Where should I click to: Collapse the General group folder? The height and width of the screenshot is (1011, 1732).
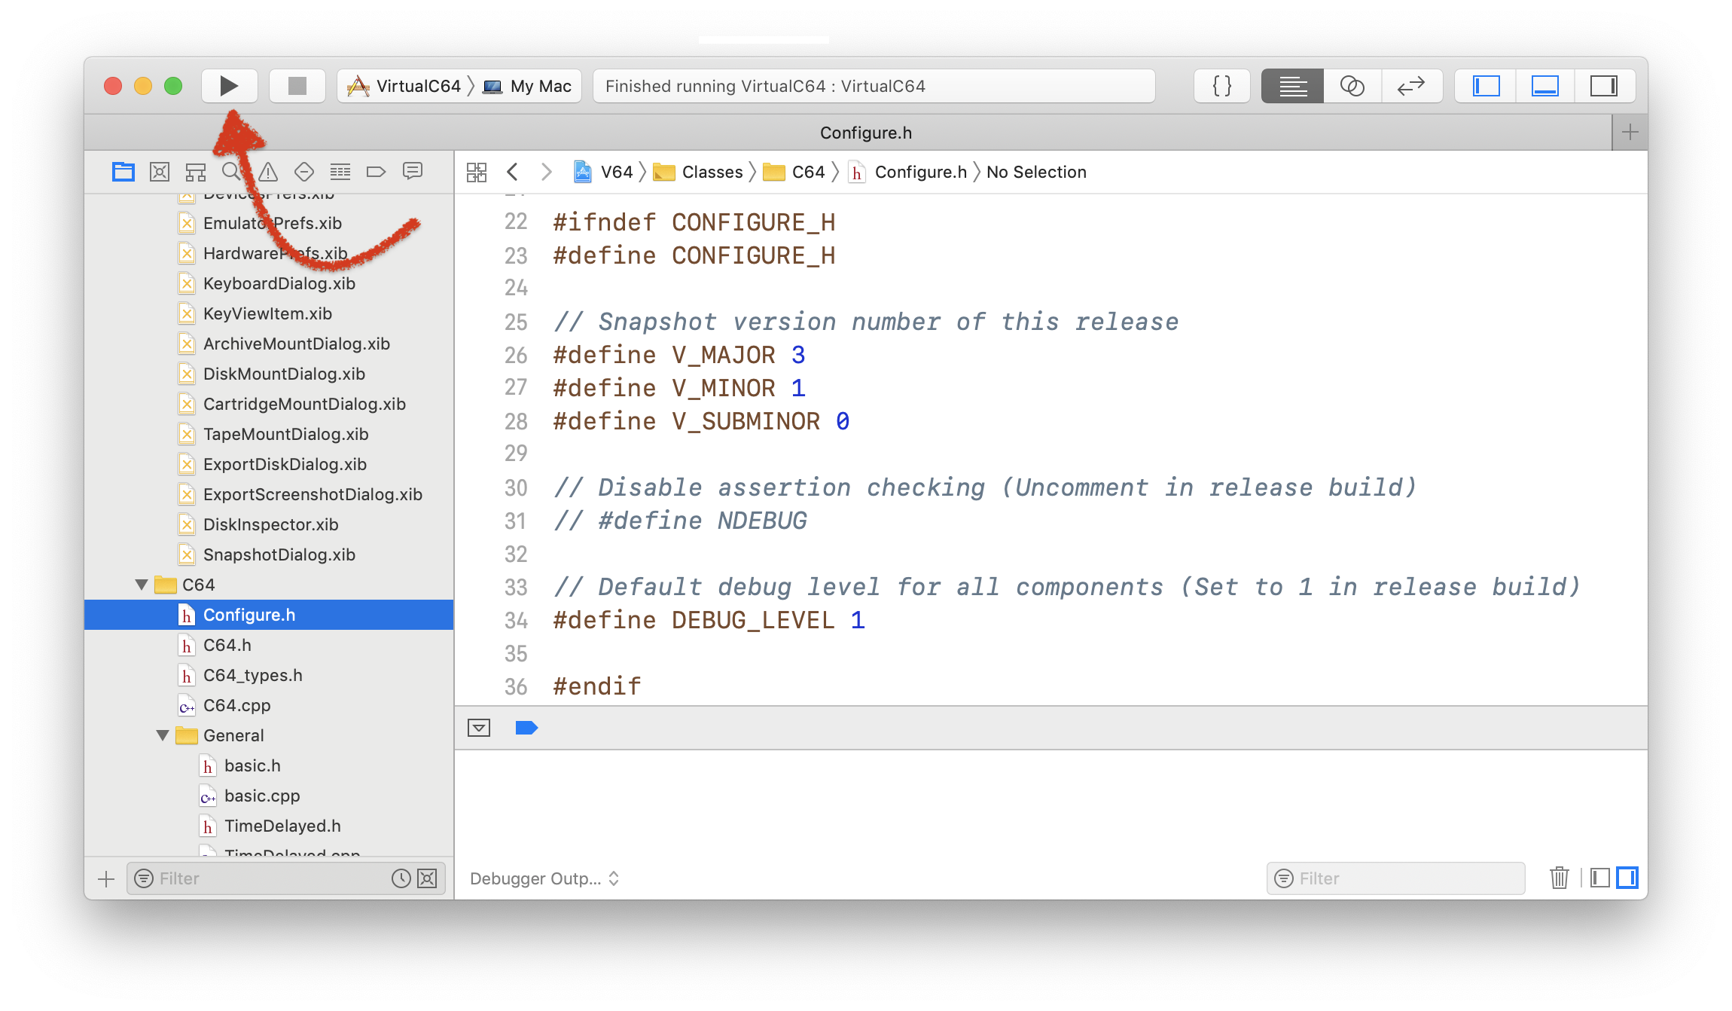point(162,735)
